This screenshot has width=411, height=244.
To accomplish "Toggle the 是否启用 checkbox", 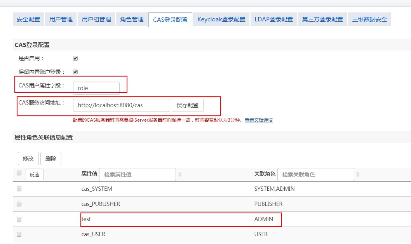I will [75, 58].
